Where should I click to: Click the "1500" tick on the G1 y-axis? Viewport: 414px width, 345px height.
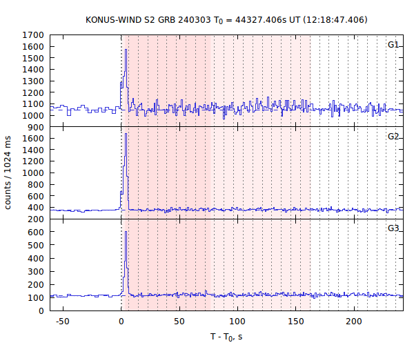(x=33, y=58)
